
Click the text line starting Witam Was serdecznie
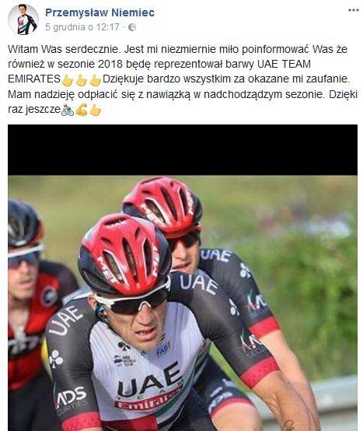(x=178, y=50)
